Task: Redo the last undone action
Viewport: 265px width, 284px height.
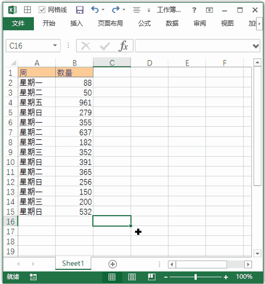Action: coord(116,9)
